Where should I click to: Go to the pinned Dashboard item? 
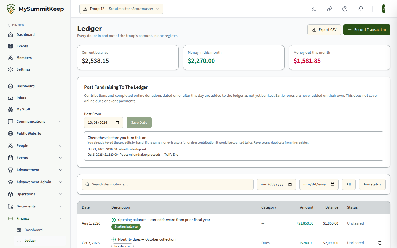point(35,35)
